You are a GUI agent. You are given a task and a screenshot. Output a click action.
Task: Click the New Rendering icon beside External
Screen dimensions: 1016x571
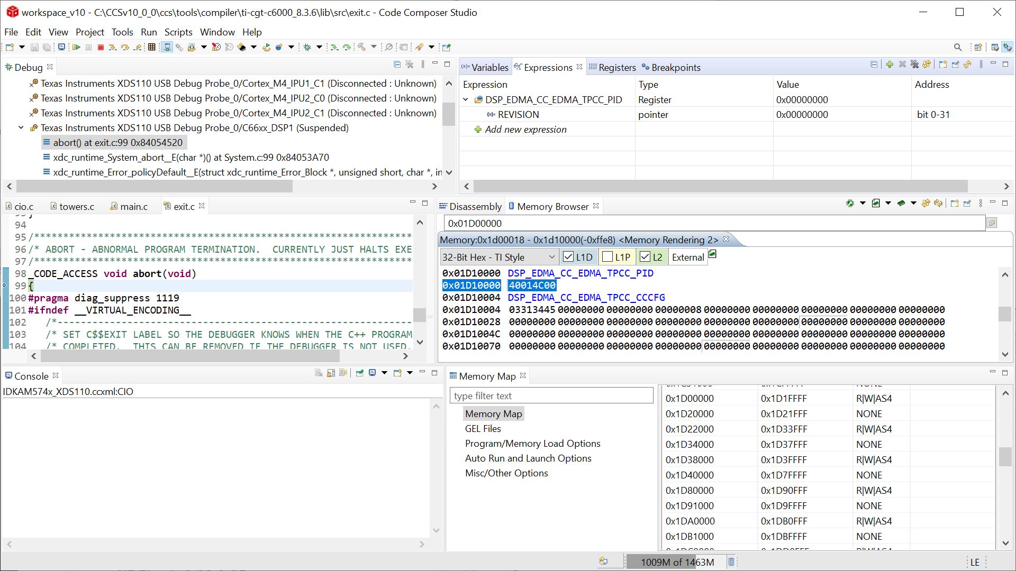tap(713, 254)
